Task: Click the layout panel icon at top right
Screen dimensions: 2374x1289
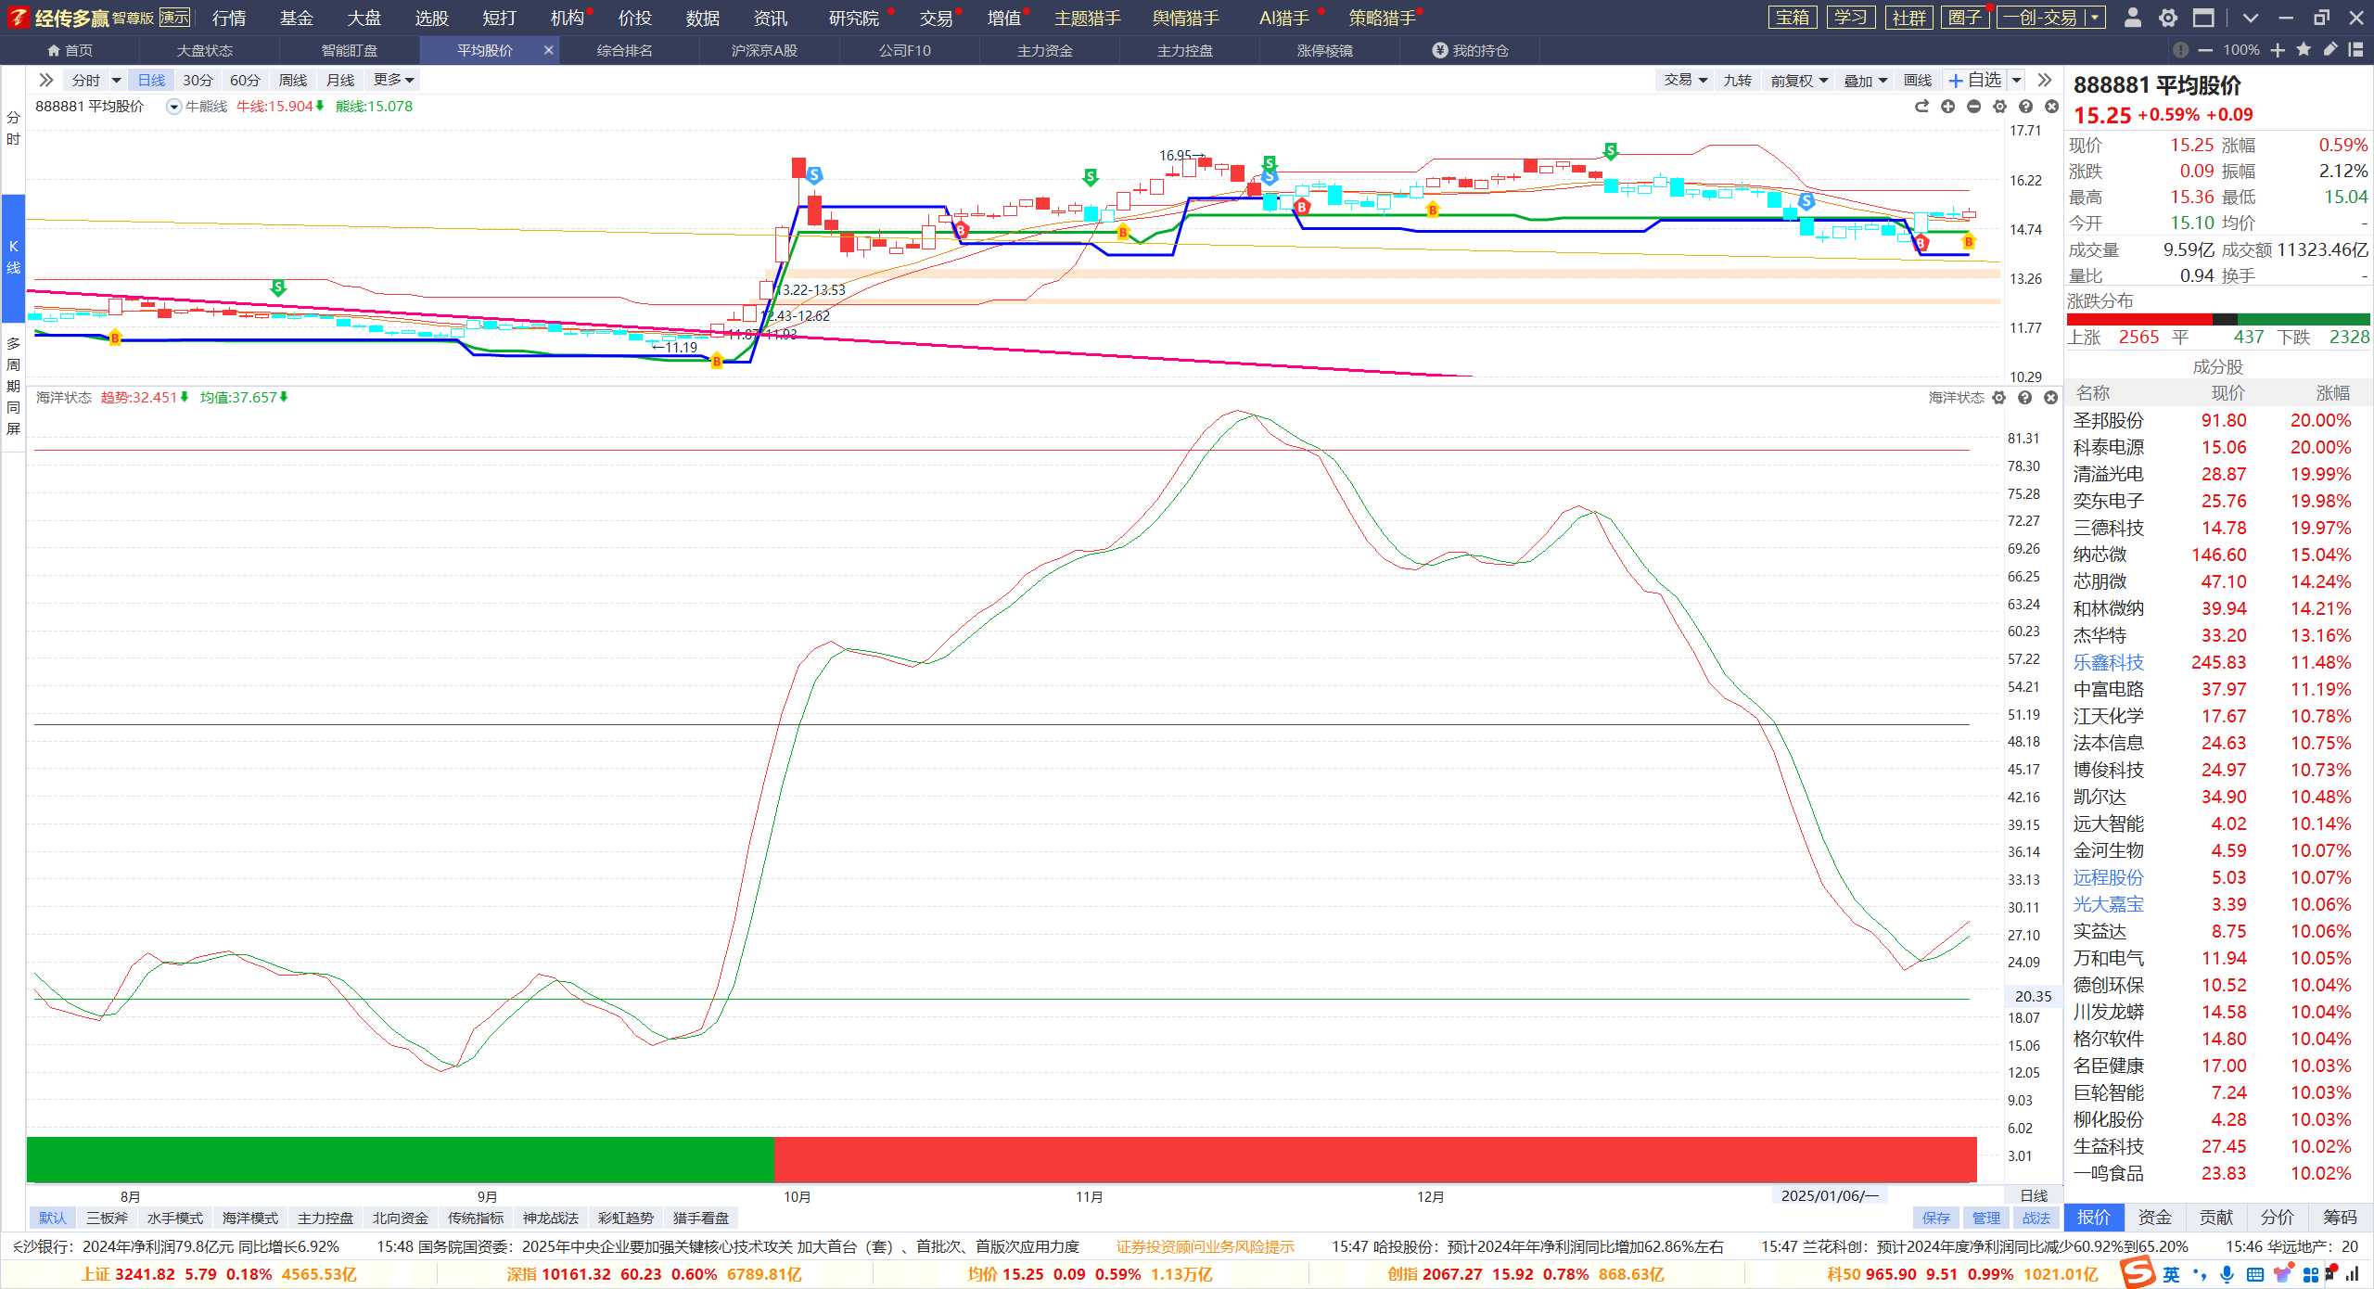Action: click(2355, 50)
